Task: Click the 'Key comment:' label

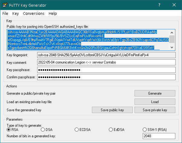Action: [17, 63]
